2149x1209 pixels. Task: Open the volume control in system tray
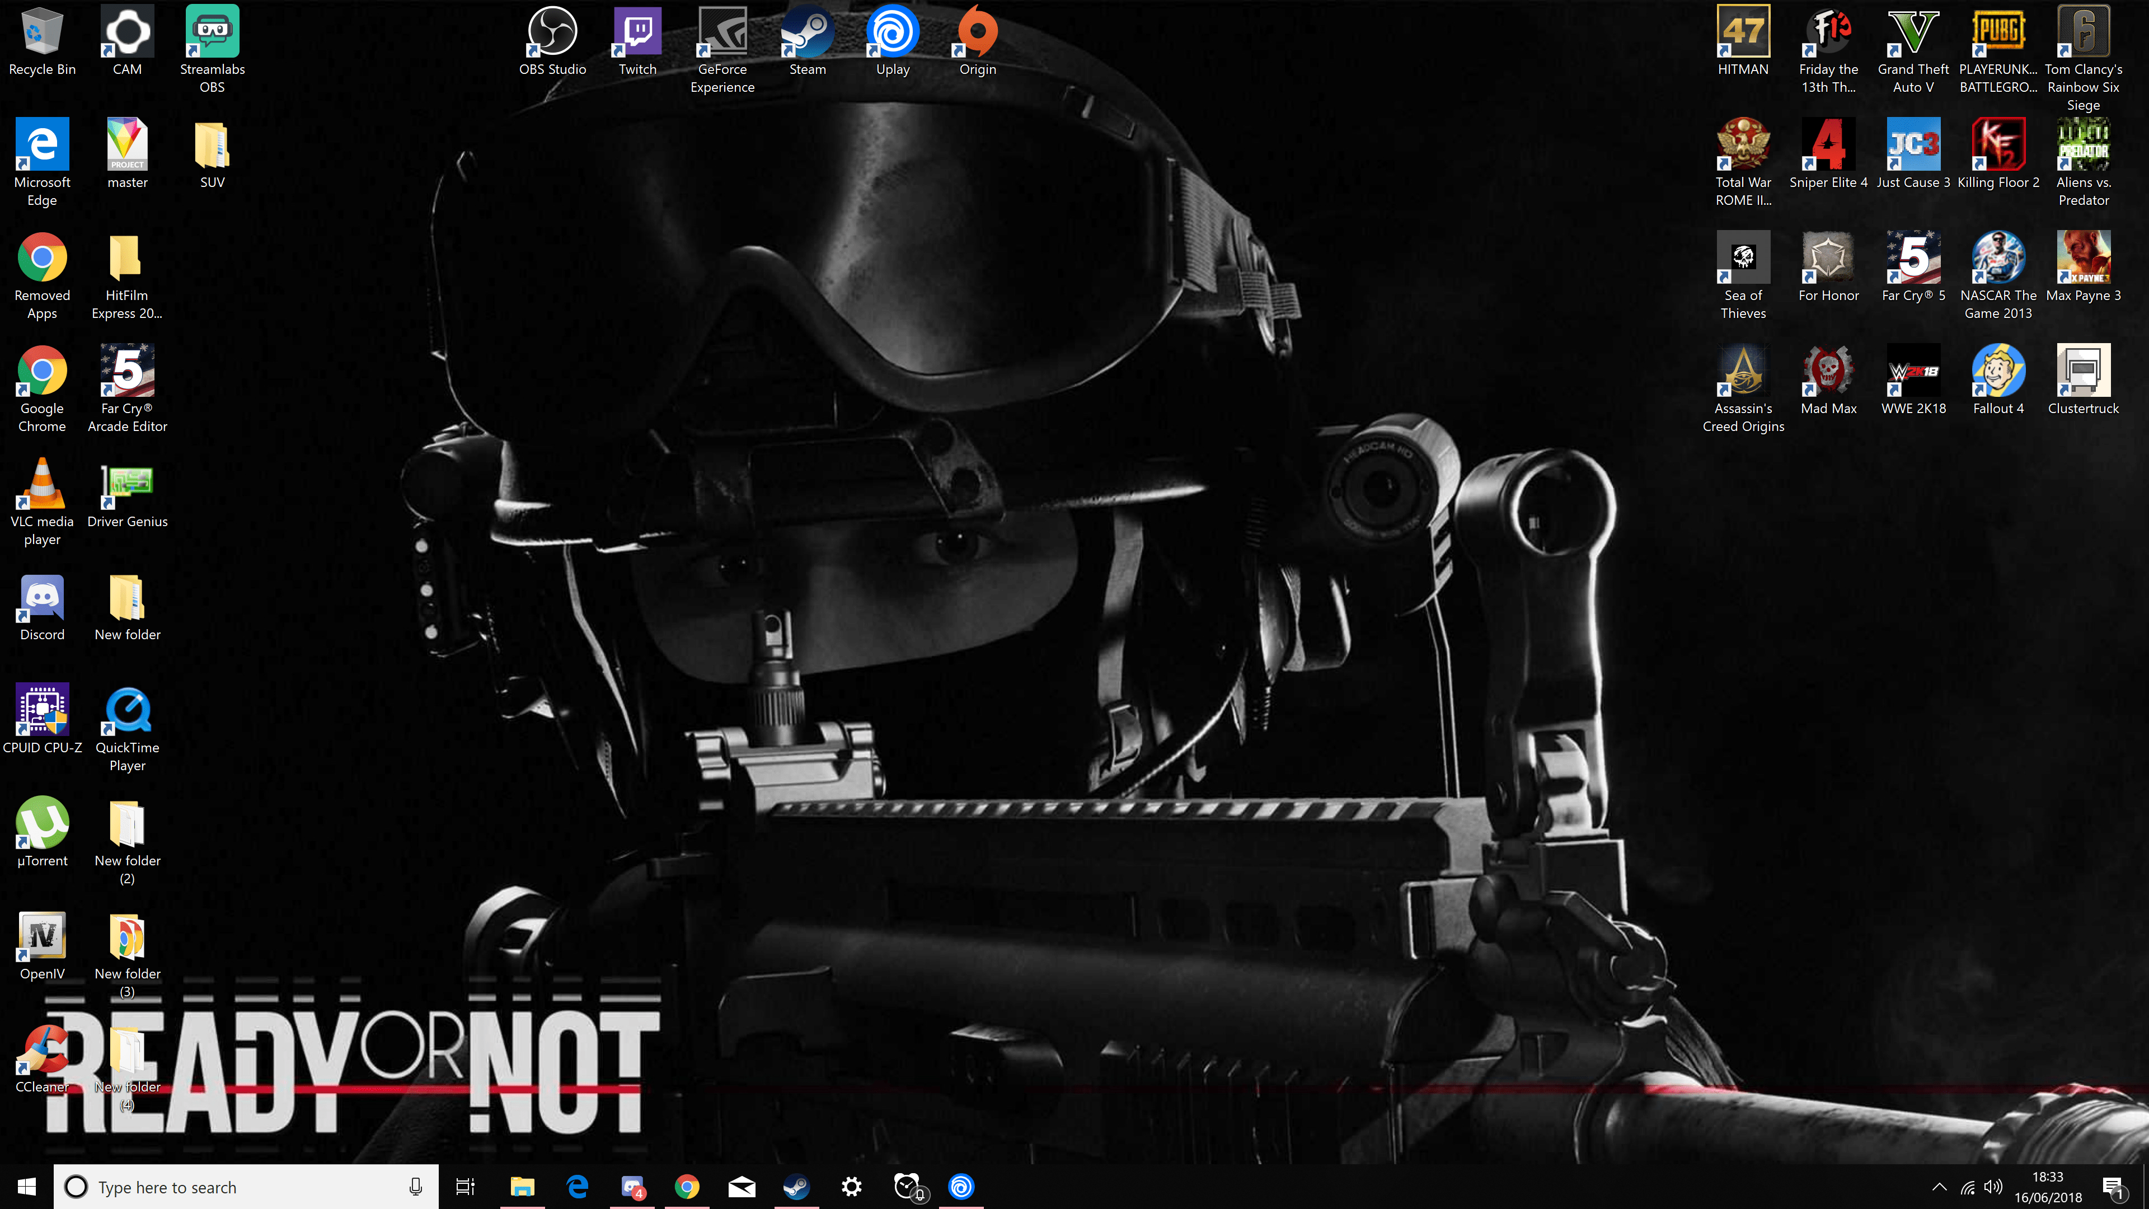(x=1993, y=1187)
